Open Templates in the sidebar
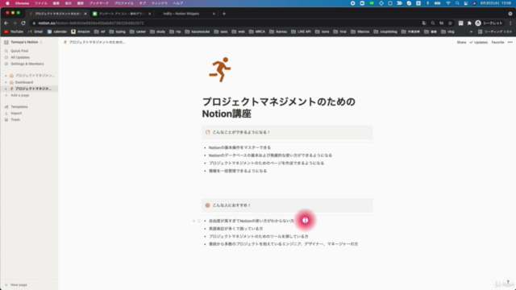The image size is (516, 290). click(19, 107)
